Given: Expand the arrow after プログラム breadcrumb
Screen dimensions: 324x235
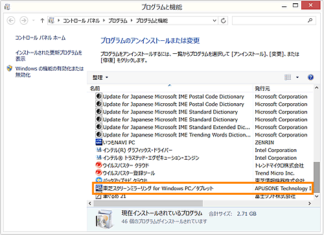Looking at the screenshot, I should point(132,21).
